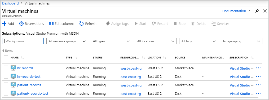Open the more options menu for hr-records
This screenshot has width=269, height=100.
click(x=258, y=68)
